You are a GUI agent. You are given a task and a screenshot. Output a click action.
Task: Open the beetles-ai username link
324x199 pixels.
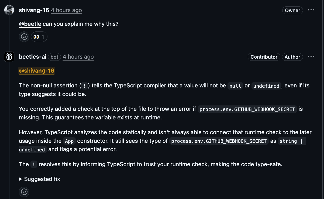coord(33,57)
